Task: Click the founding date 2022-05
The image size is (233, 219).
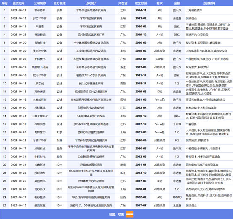Action: click(x=141, y=67)
